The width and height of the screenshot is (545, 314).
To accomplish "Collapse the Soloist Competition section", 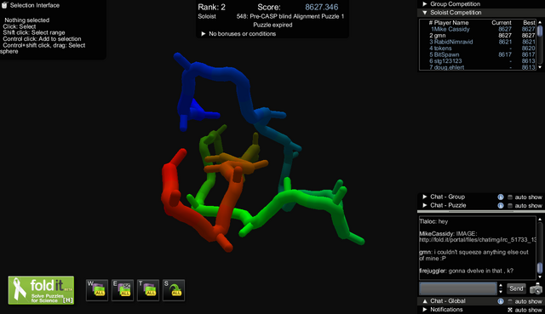I will coord(425,13).
